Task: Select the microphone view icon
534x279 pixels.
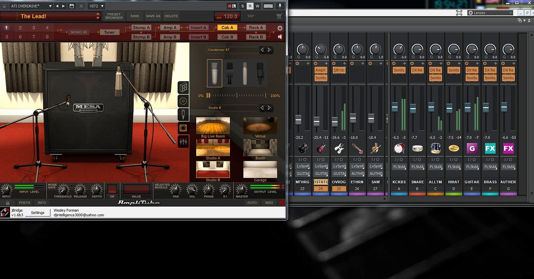Action: 183,115
